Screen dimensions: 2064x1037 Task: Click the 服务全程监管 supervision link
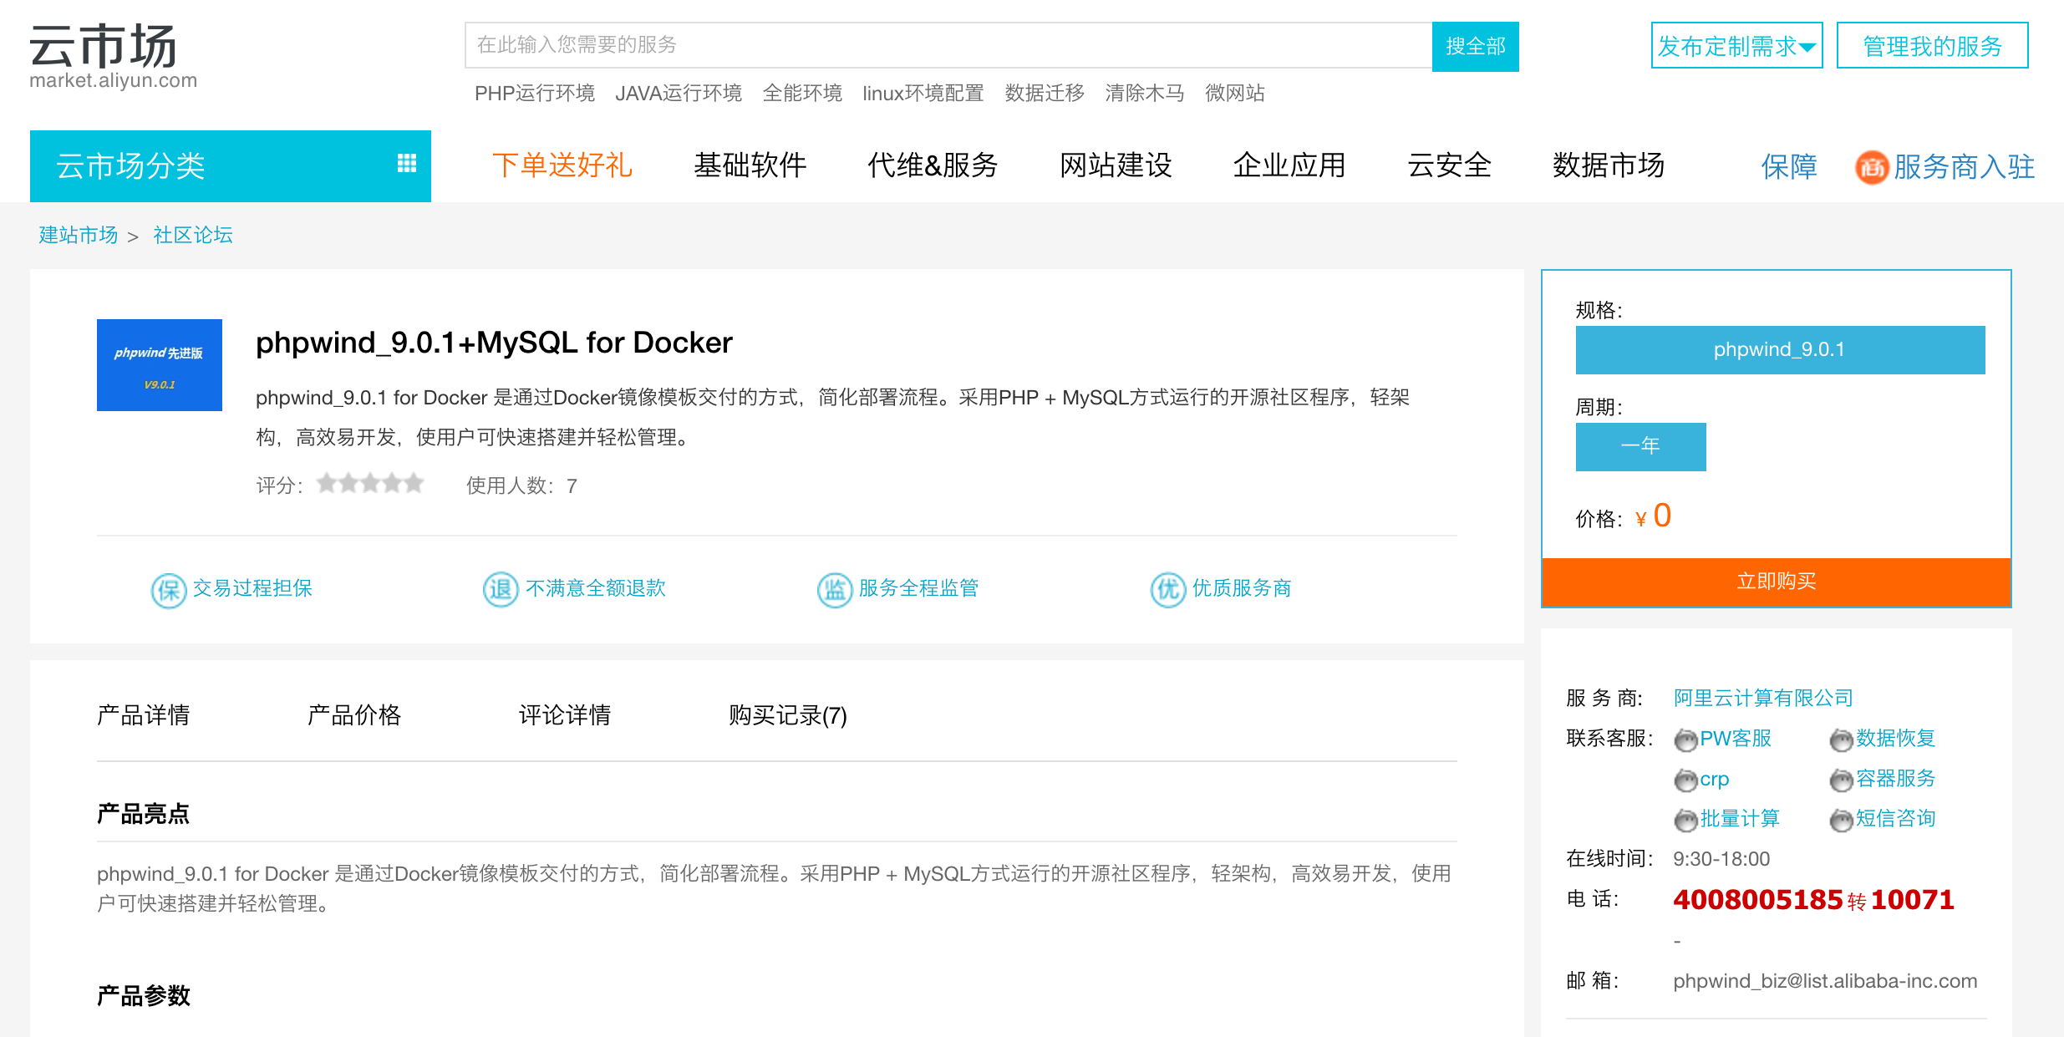[x=918, y=588]
